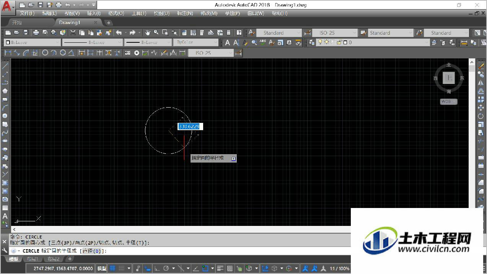Viewport: 487px width, 274px height.
Task: Click the 1:1 / 100% annotation scale
Action: [x=340, y=269]
